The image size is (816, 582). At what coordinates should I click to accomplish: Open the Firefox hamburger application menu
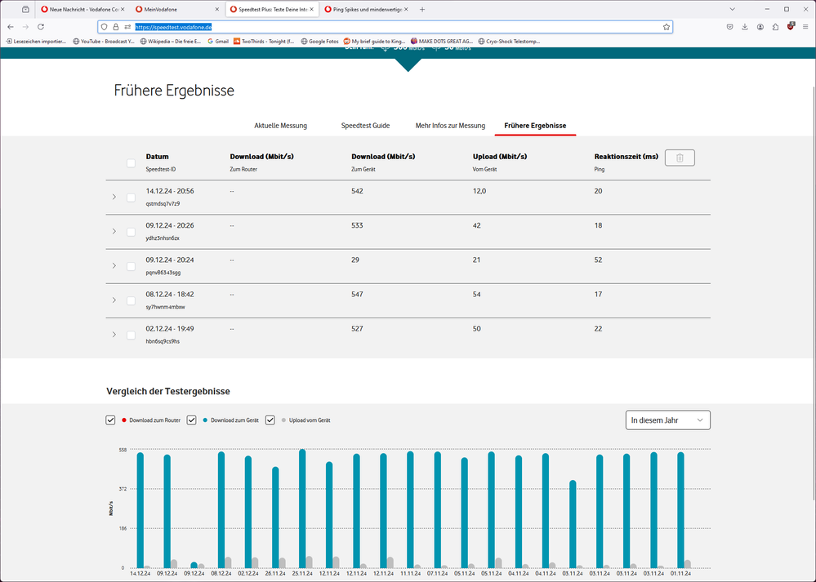(805, 27)
